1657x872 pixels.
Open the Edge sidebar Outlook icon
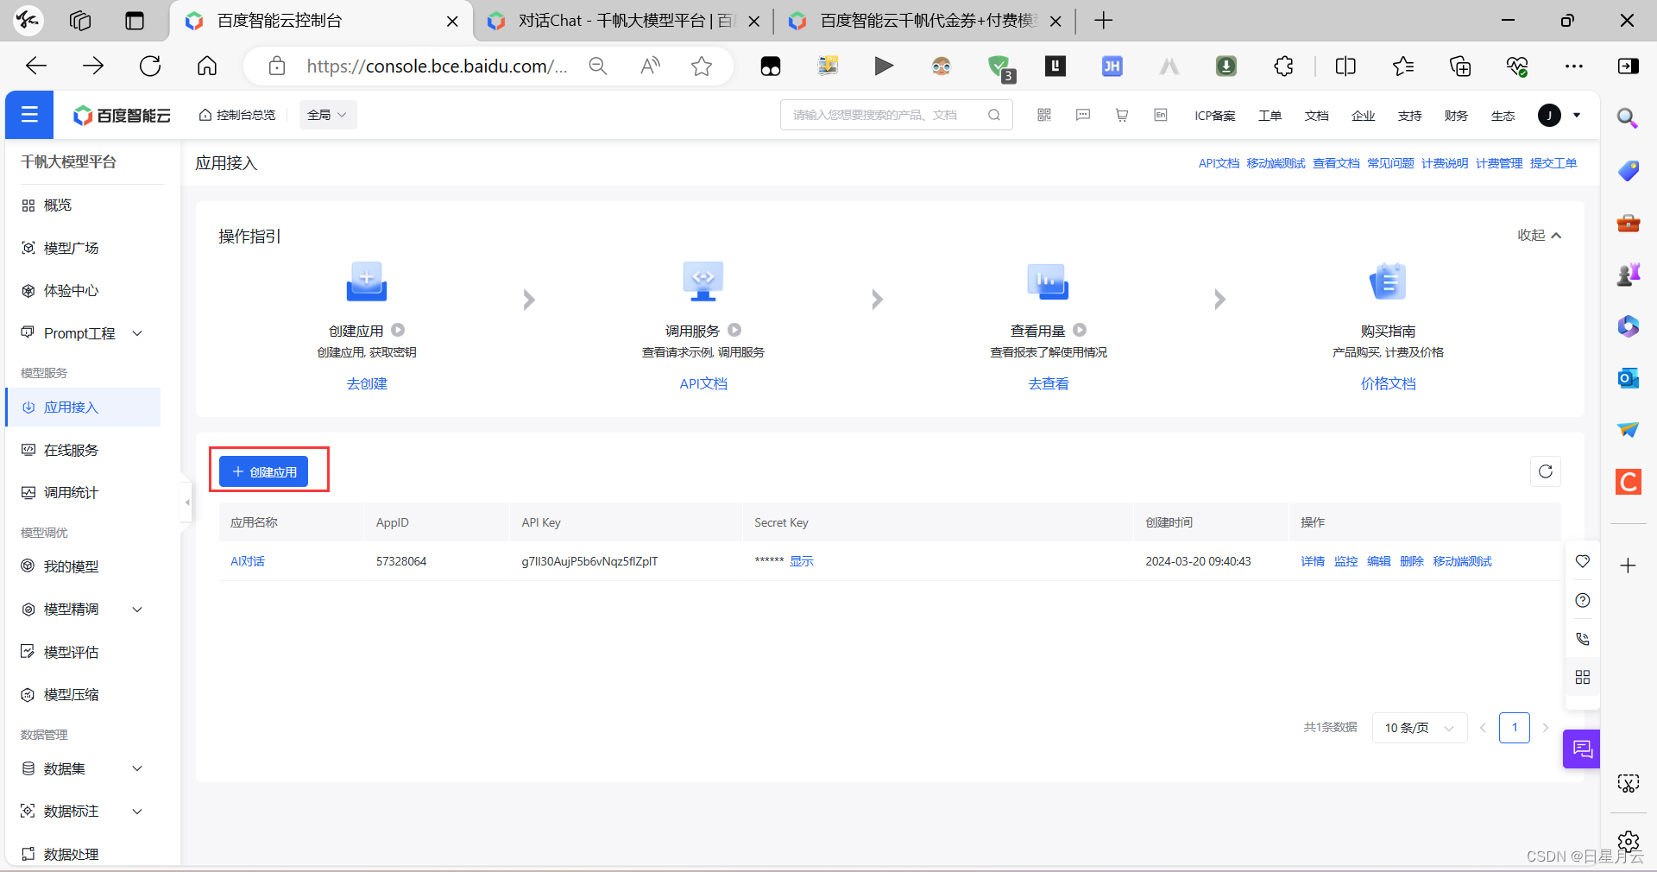pyautogui.click(x=1629, y=378)
